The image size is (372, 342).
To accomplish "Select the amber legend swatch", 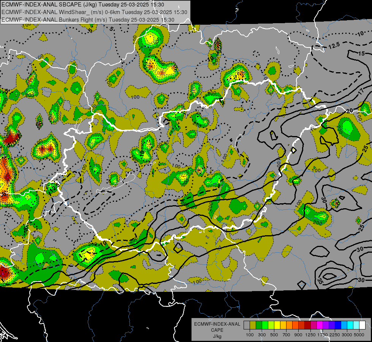I will pyautogui.click(x=283, y=325).
